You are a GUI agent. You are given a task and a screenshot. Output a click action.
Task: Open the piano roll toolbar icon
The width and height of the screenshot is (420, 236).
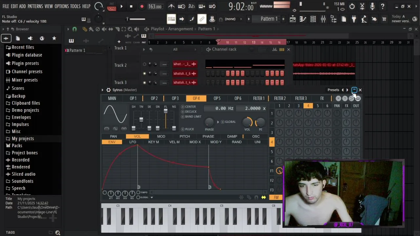tap(303, 19)
